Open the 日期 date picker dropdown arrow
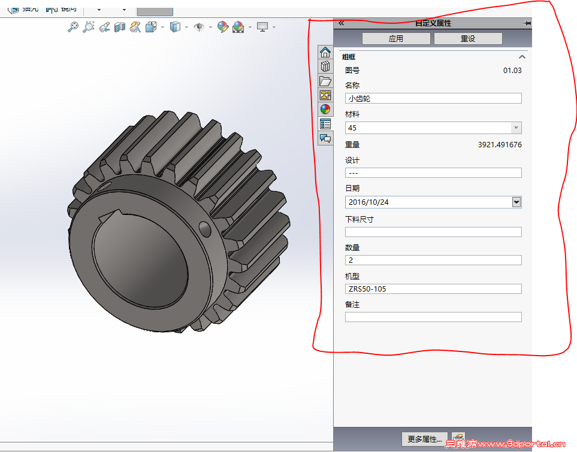Viewport: 577px width, 452px height. point(516,202)
